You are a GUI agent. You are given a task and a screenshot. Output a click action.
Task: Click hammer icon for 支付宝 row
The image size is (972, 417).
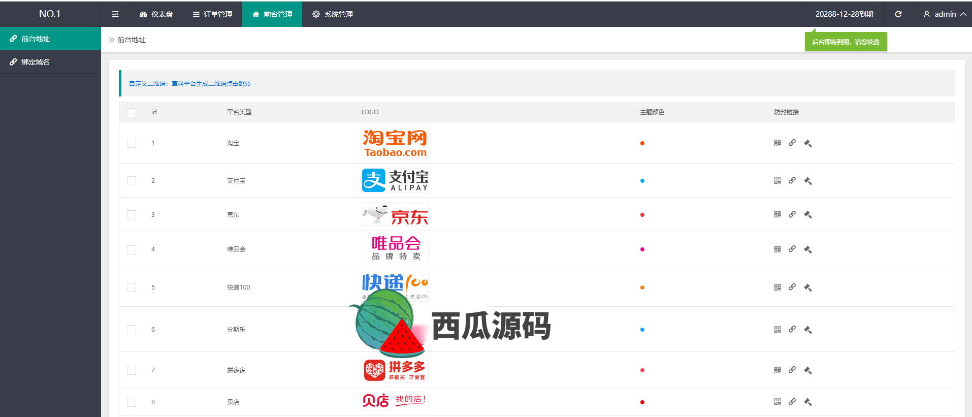[808, 181]
